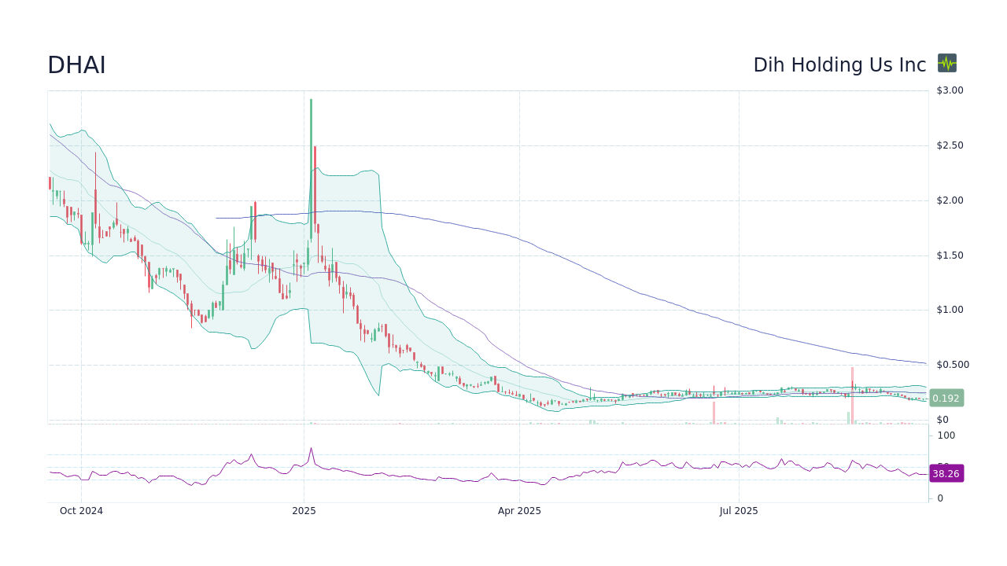
Task: Click the Oct 2024 date axis label
Action: point(81,511)
